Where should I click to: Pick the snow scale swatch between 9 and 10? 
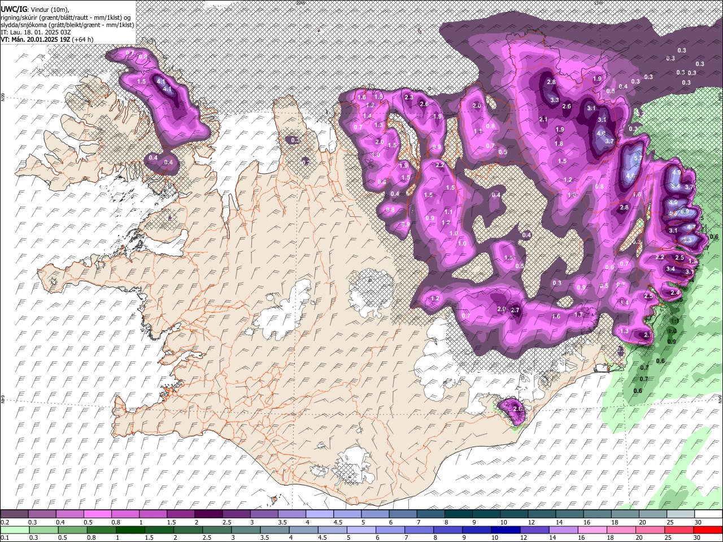click(x=486, y=514)
